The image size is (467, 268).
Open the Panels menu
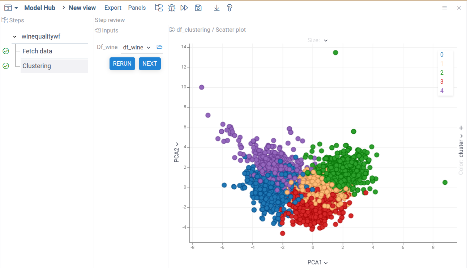click(137, 7)
